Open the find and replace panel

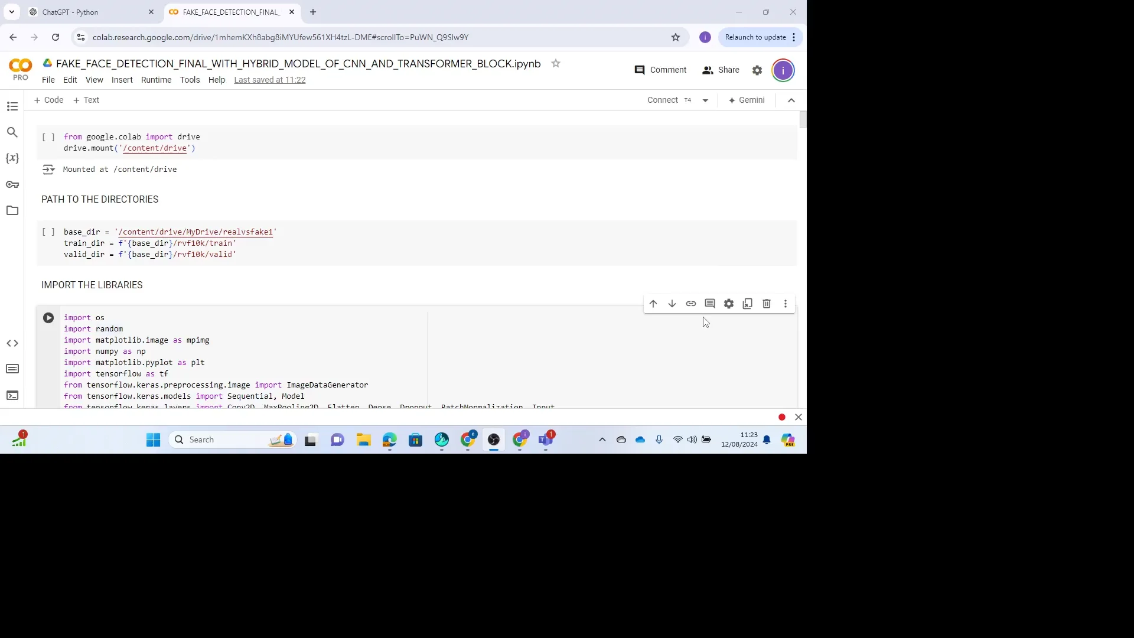pos(12,132)
